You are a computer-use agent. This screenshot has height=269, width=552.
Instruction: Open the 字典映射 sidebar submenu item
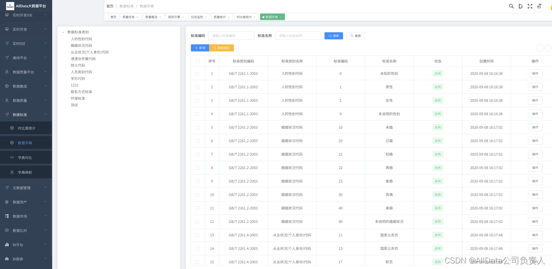click(x=26, y=172)
